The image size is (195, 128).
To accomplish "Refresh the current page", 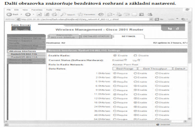I will [47, 14].
